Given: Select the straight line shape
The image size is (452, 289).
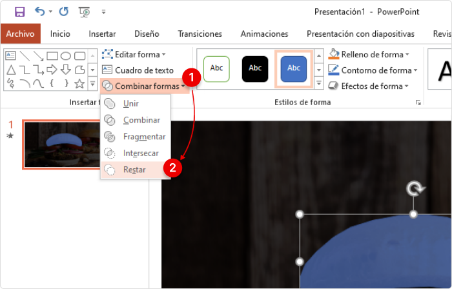Looking at the screenshot, I should (x=25, y=55).
